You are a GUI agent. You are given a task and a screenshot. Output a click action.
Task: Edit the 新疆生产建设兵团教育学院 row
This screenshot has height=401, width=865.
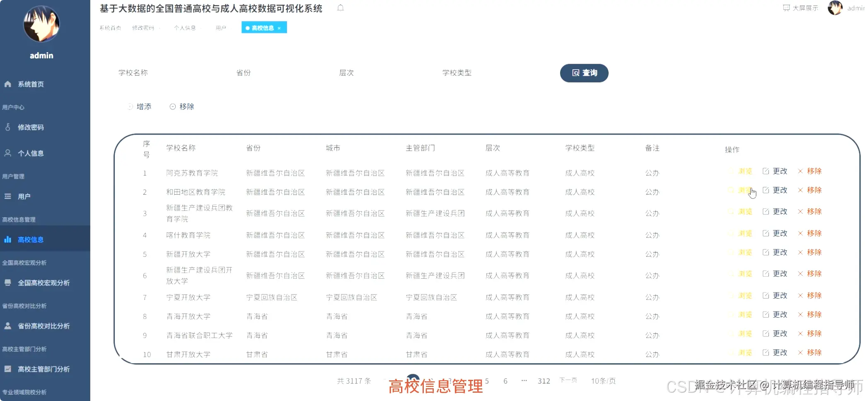(x=775, y=212)
